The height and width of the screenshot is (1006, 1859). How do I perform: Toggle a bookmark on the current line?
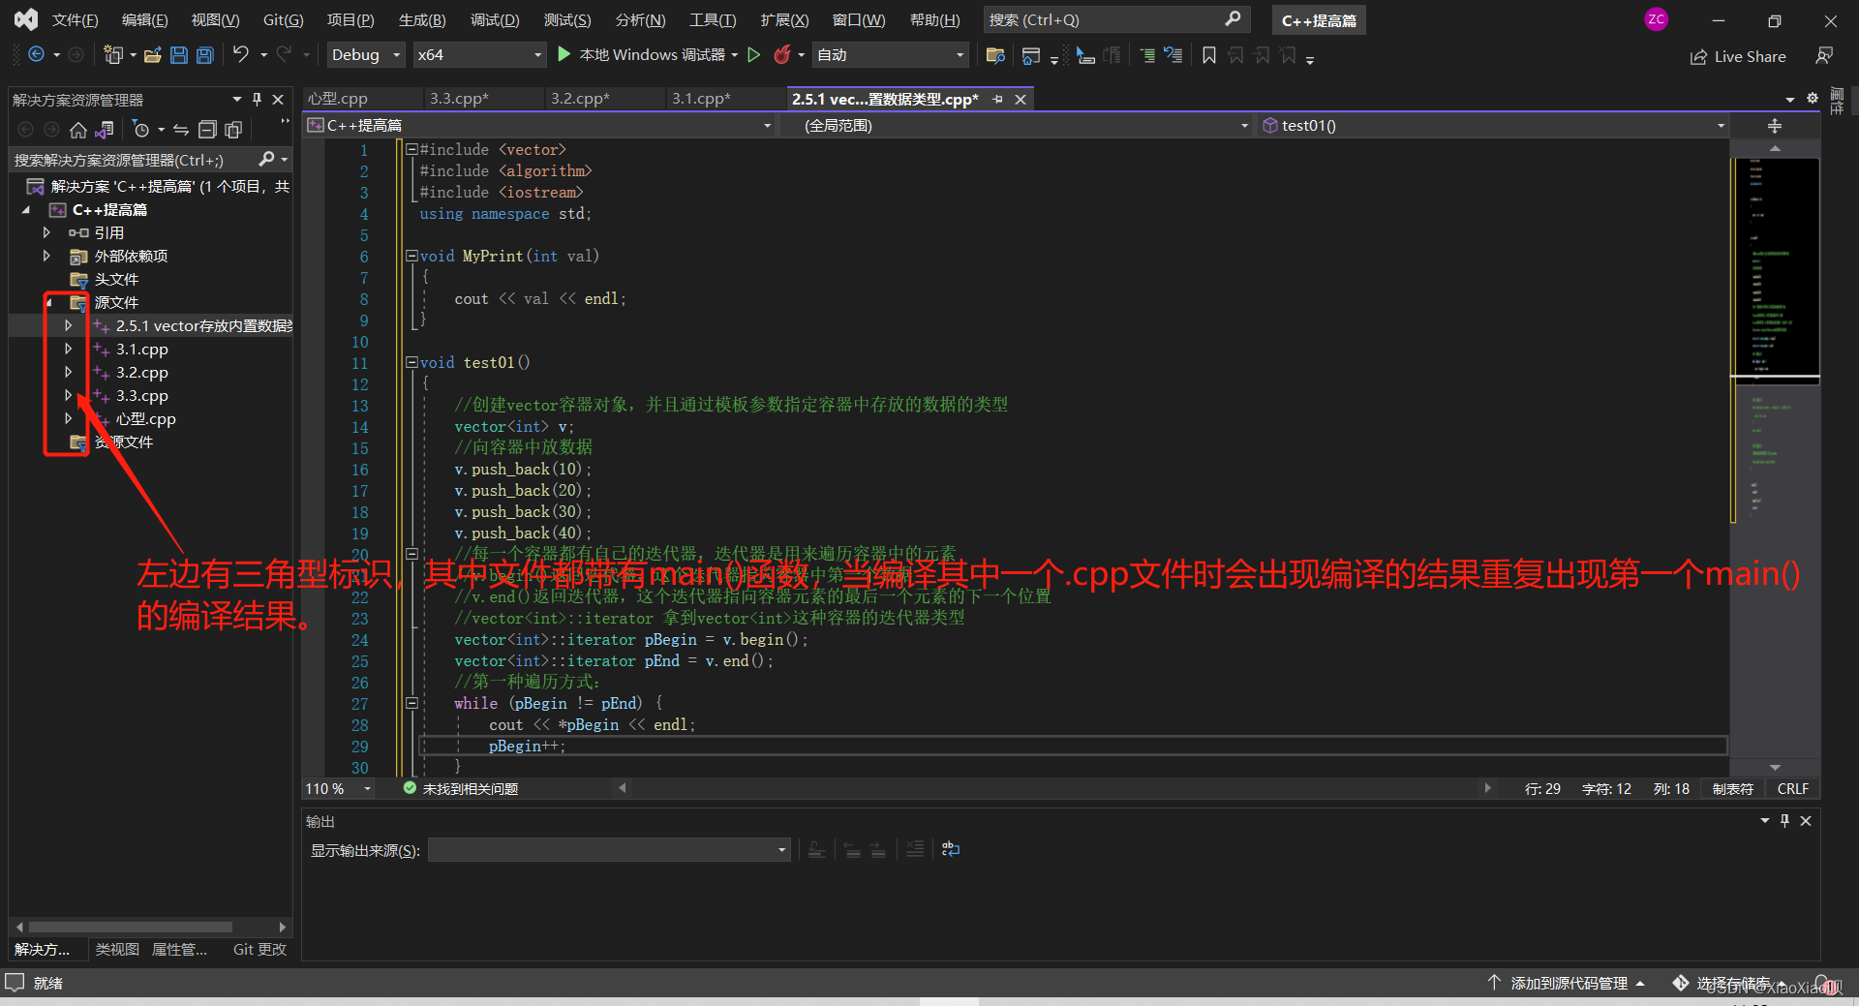pyautogui.click(x=1208, y=55)
